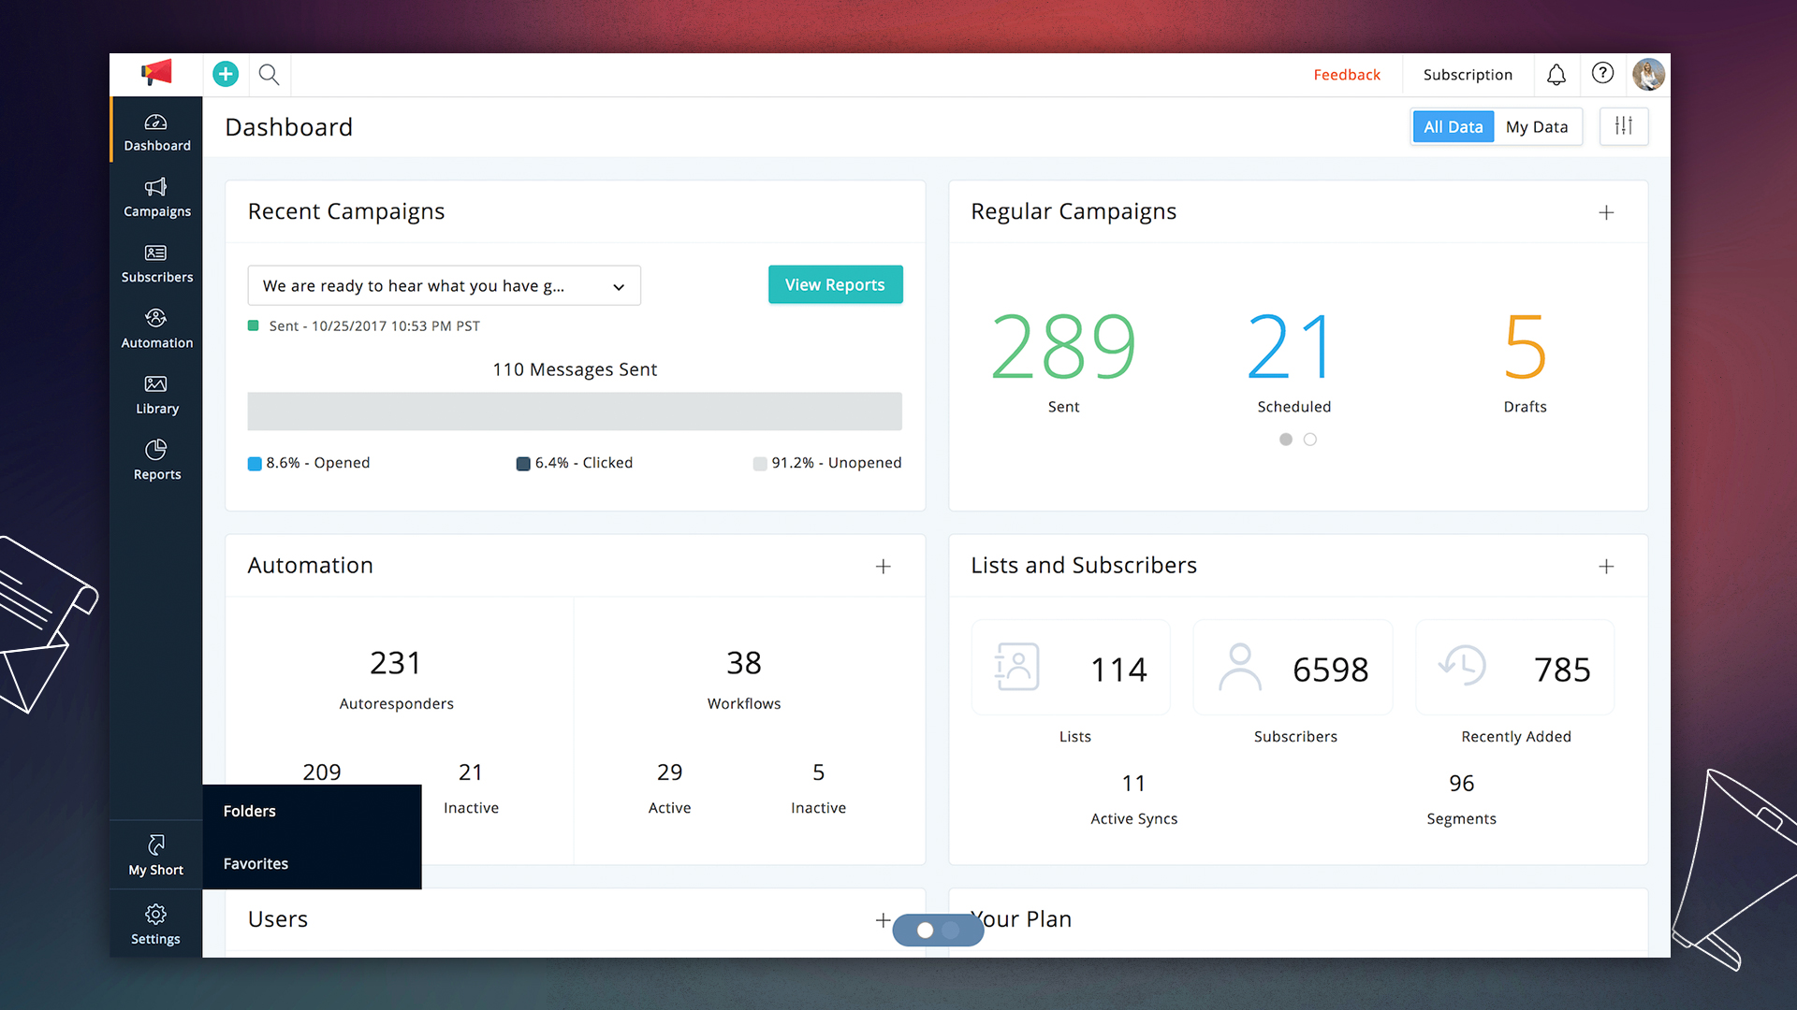
Task: Click the 209 autoresponders number
Action: 322,772
